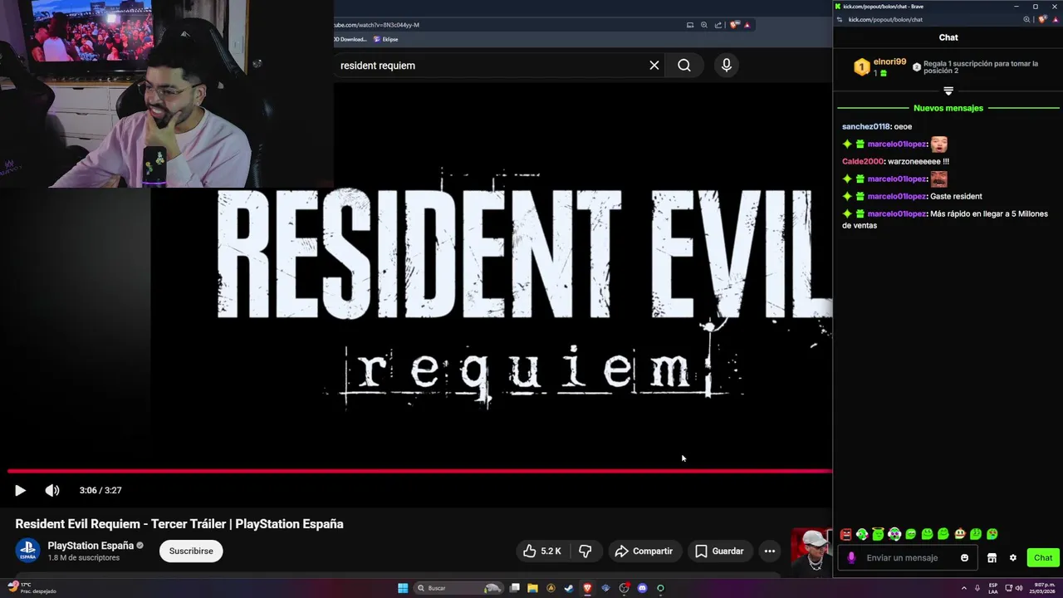
Task: Open the weather widget showing 17°C
Action: (x=33, y=588)
